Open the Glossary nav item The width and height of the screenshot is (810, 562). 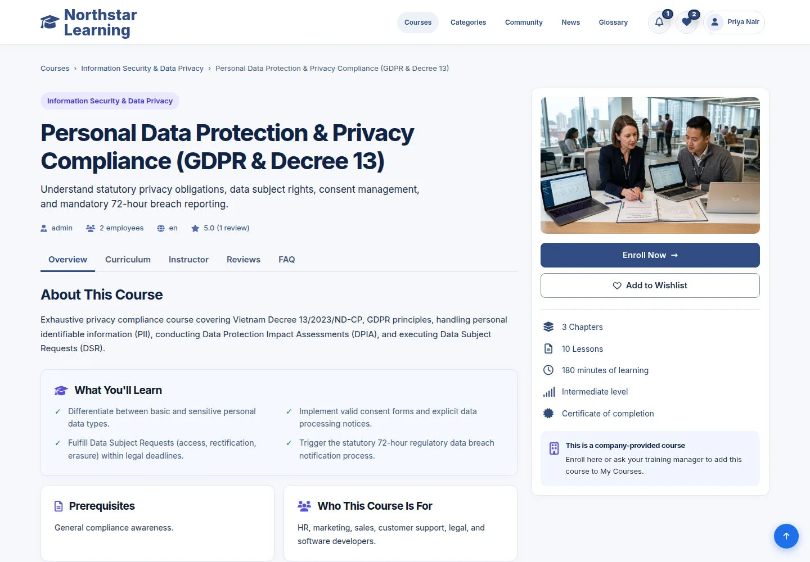click(613, 22)
